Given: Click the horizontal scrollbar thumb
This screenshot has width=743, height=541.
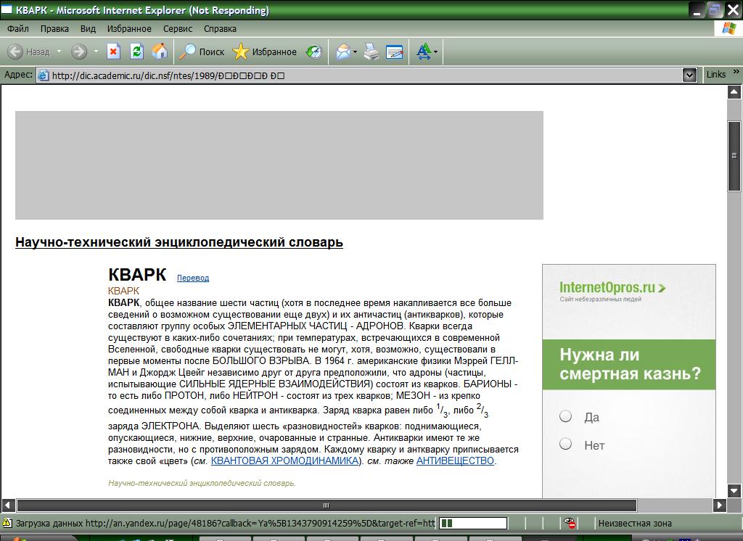Looking at the screenshot, I should [x=326, y=505].
